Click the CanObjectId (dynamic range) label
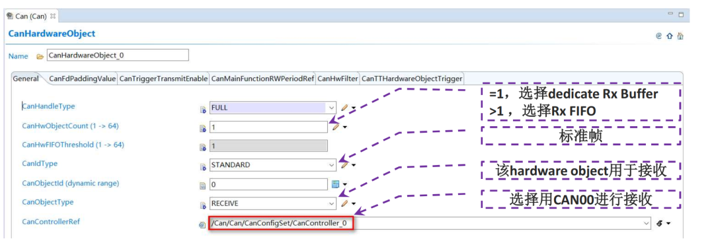The width and height of the screenshot is (714, 249). [x=71, y=183]
